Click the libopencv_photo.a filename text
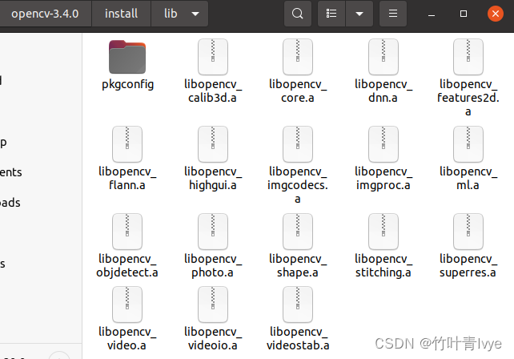Viewport: 514px width, 359px height. click(213, 265)
